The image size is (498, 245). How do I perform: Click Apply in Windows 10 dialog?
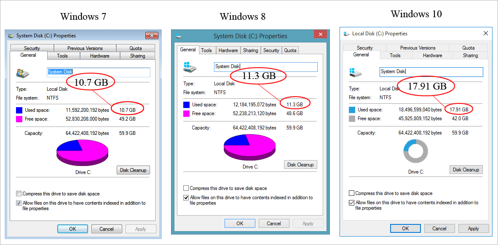(474, 229)
